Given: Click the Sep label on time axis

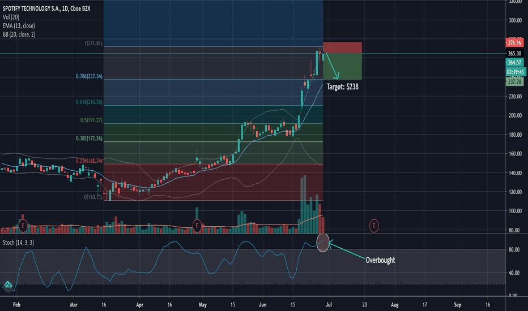Looking at the screenshot, I should [457, 305].
